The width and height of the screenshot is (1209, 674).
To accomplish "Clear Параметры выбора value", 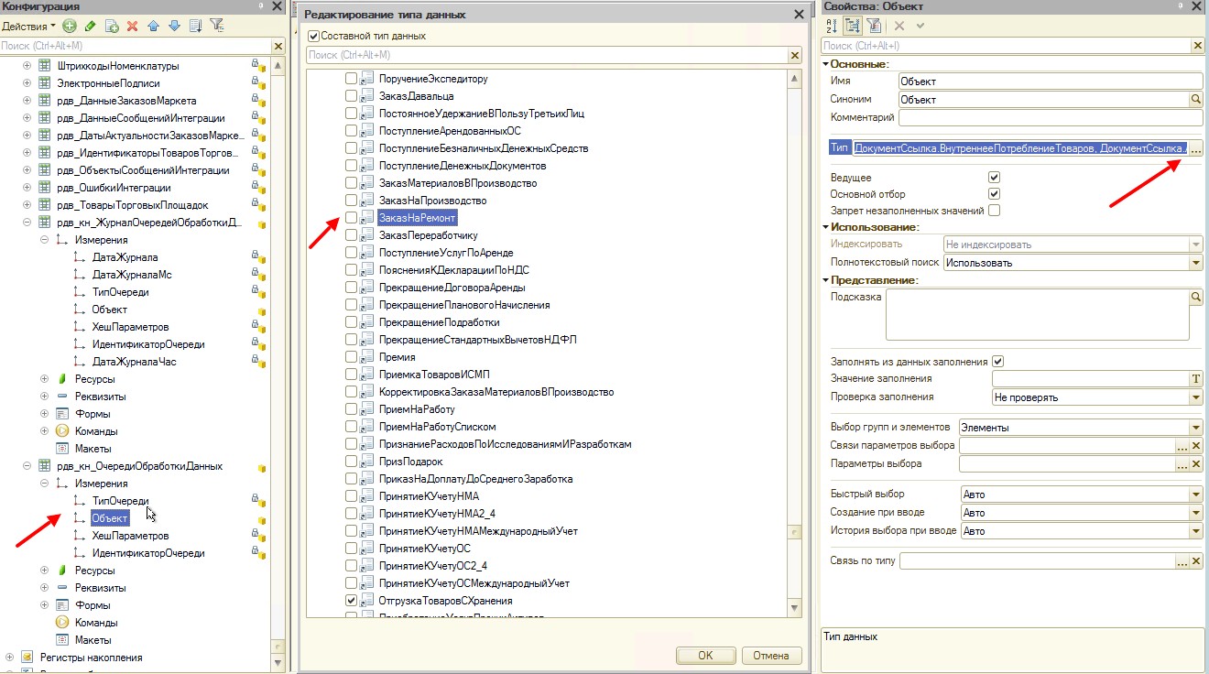I will (1195, 464).
